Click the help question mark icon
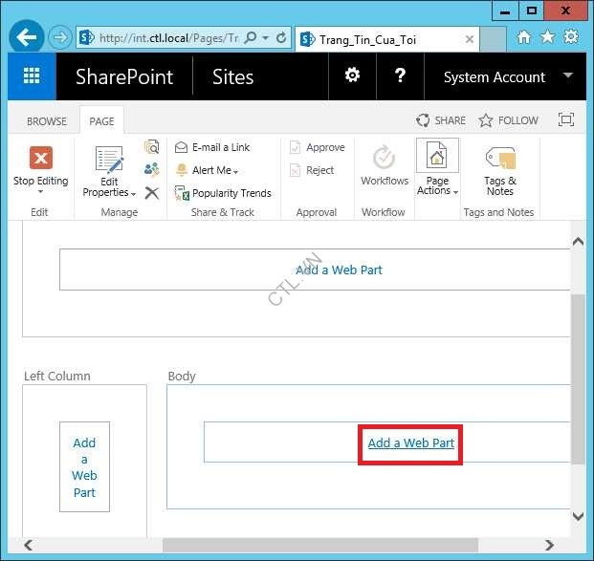 coord(401,76)
